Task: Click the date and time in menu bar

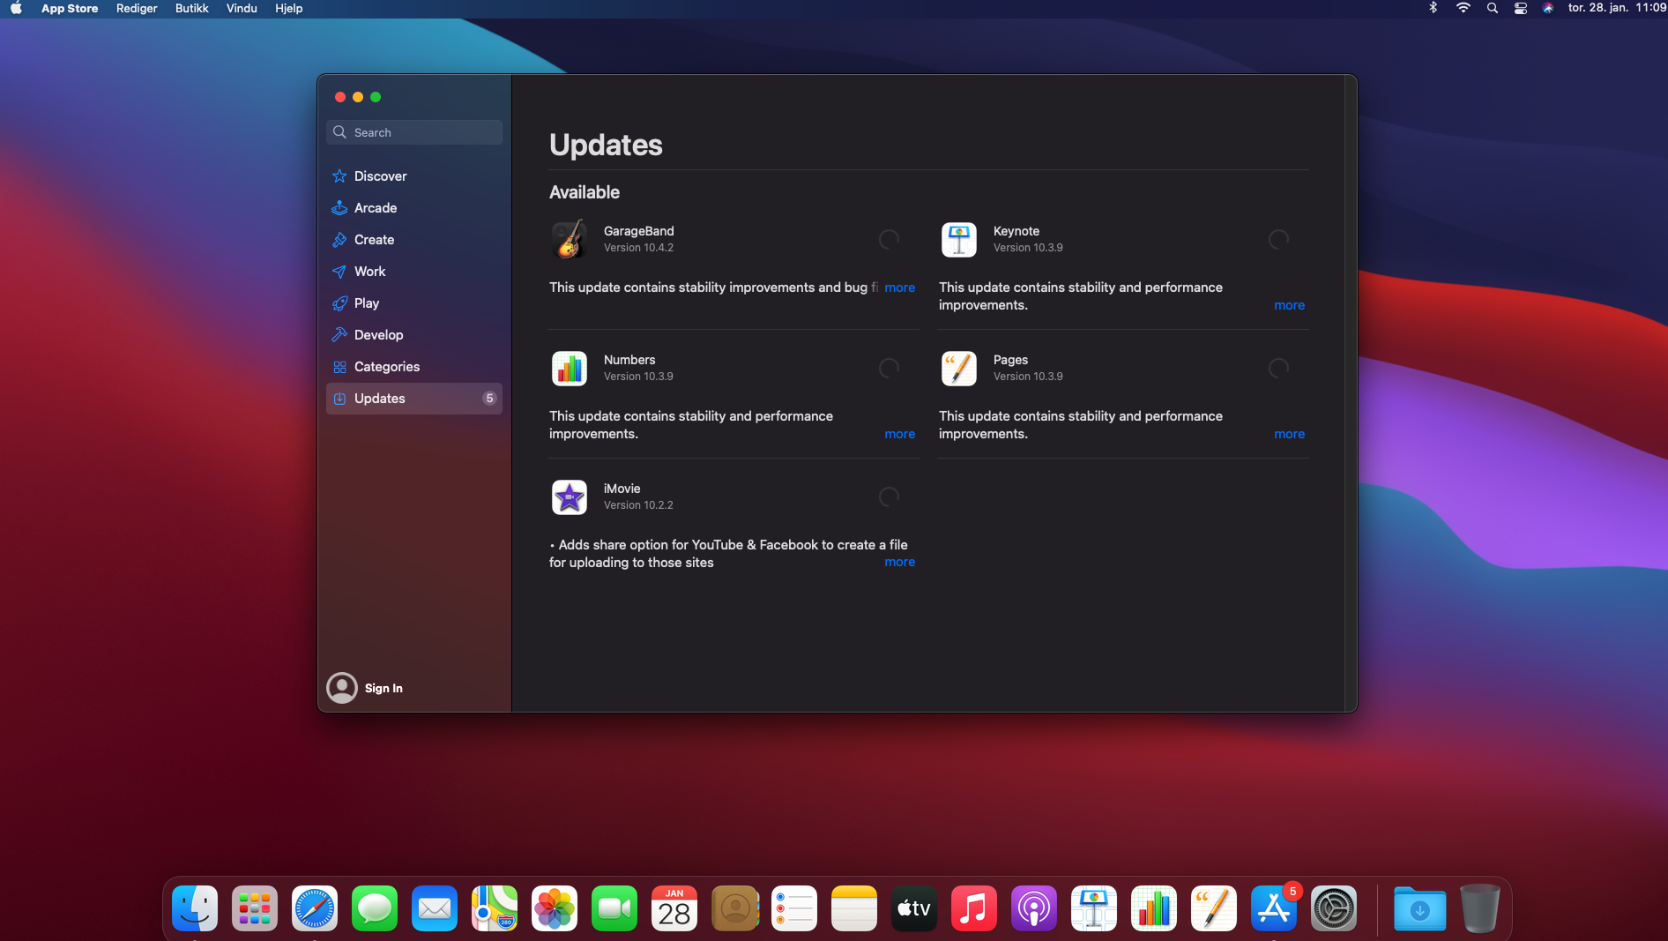Action: [x=1617, y=8]
